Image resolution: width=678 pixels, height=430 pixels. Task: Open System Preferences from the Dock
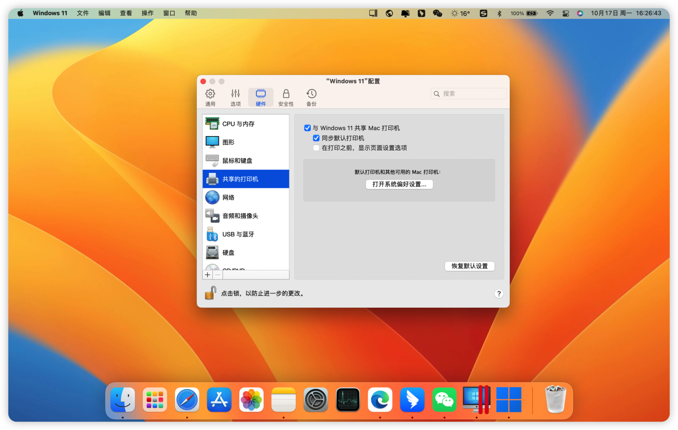315,400
